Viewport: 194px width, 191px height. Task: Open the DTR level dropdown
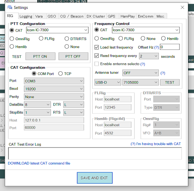click(74, 105)
